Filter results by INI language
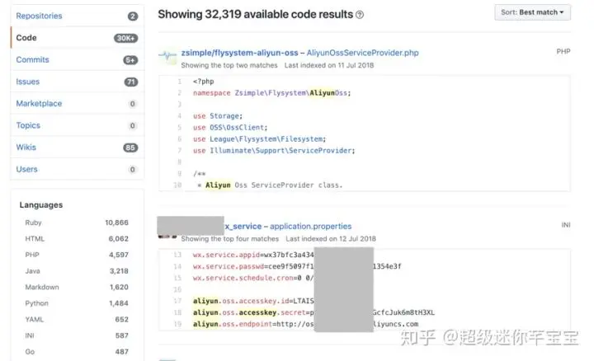The height and width of the screenshot is (361, 594). [31, 335]
